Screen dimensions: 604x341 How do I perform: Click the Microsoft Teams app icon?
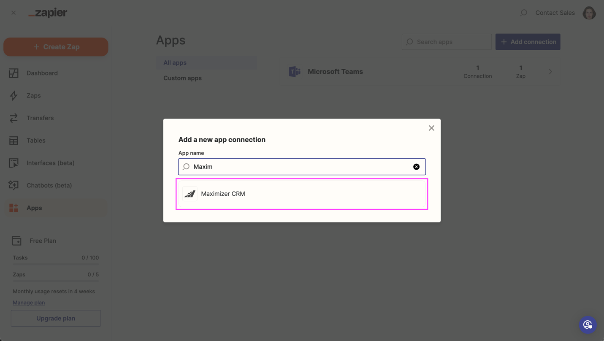tap(295, 71)
